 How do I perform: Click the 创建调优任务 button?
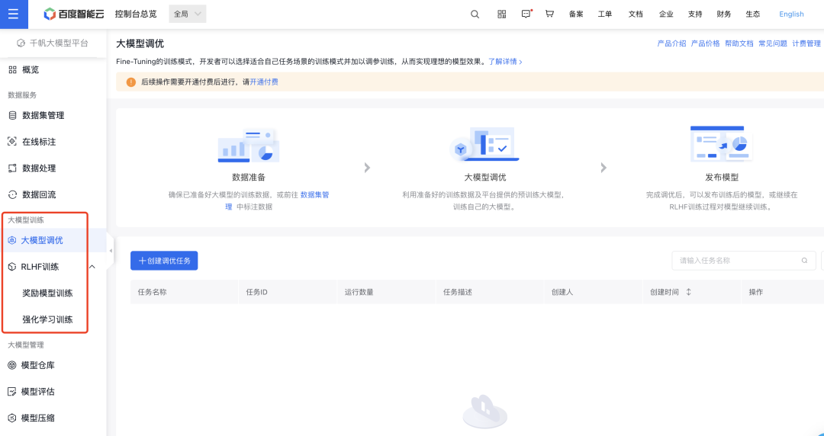pos(164,261)
